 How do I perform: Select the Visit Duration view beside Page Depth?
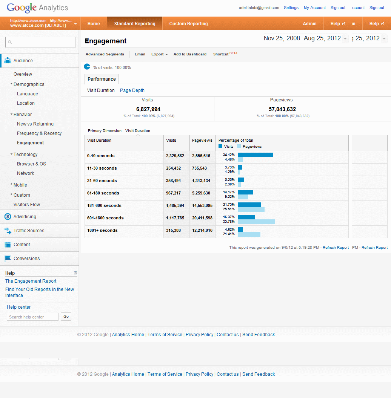pos(101,90)
